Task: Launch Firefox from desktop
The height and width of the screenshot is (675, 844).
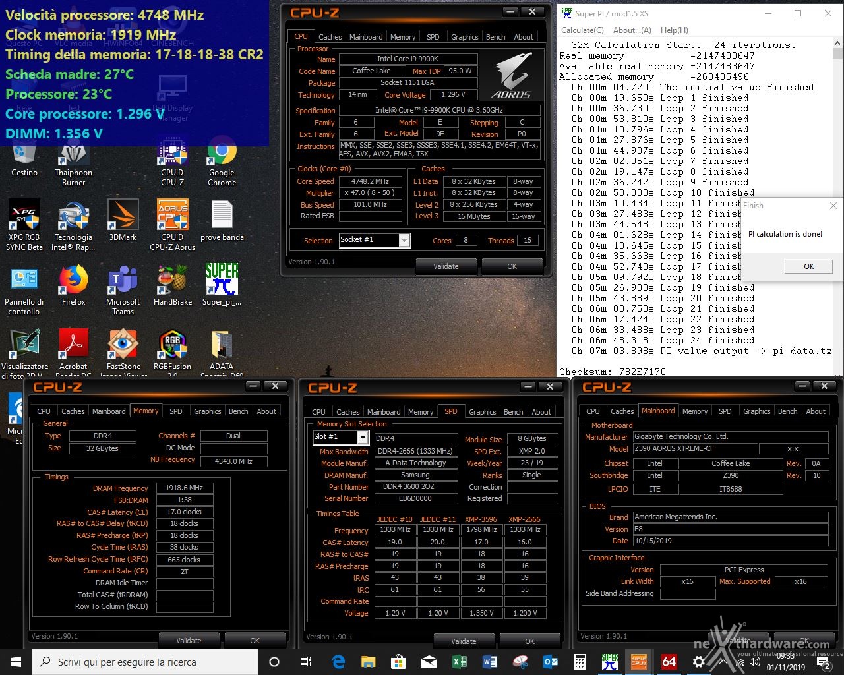Action: (x=74, y=286)
